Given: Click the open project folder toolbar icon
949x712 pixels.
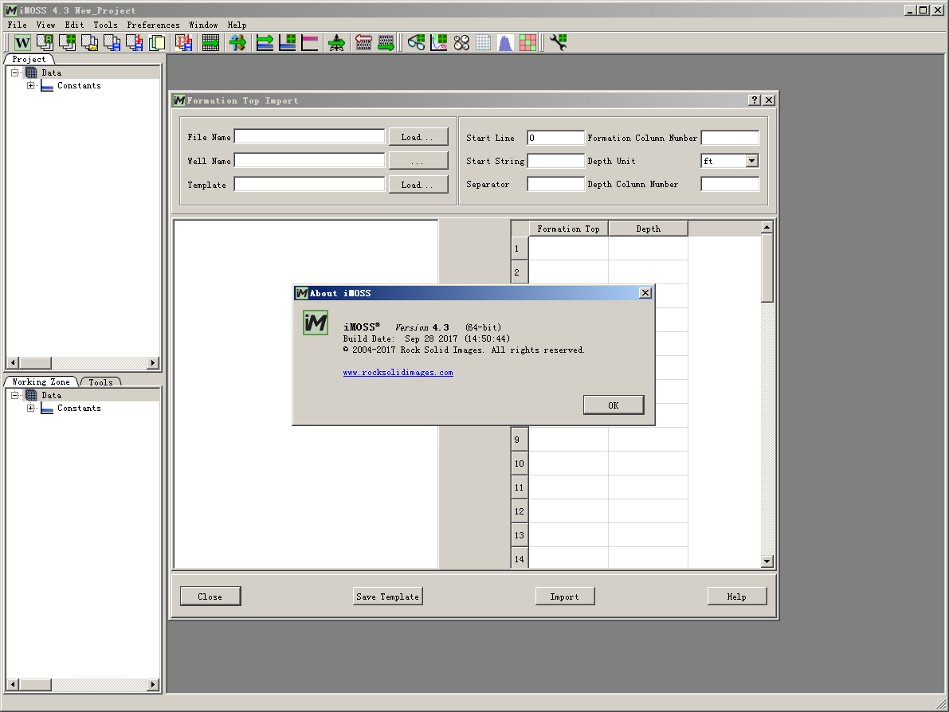Looking at the screenshot, I should click(x=89, y=42).
